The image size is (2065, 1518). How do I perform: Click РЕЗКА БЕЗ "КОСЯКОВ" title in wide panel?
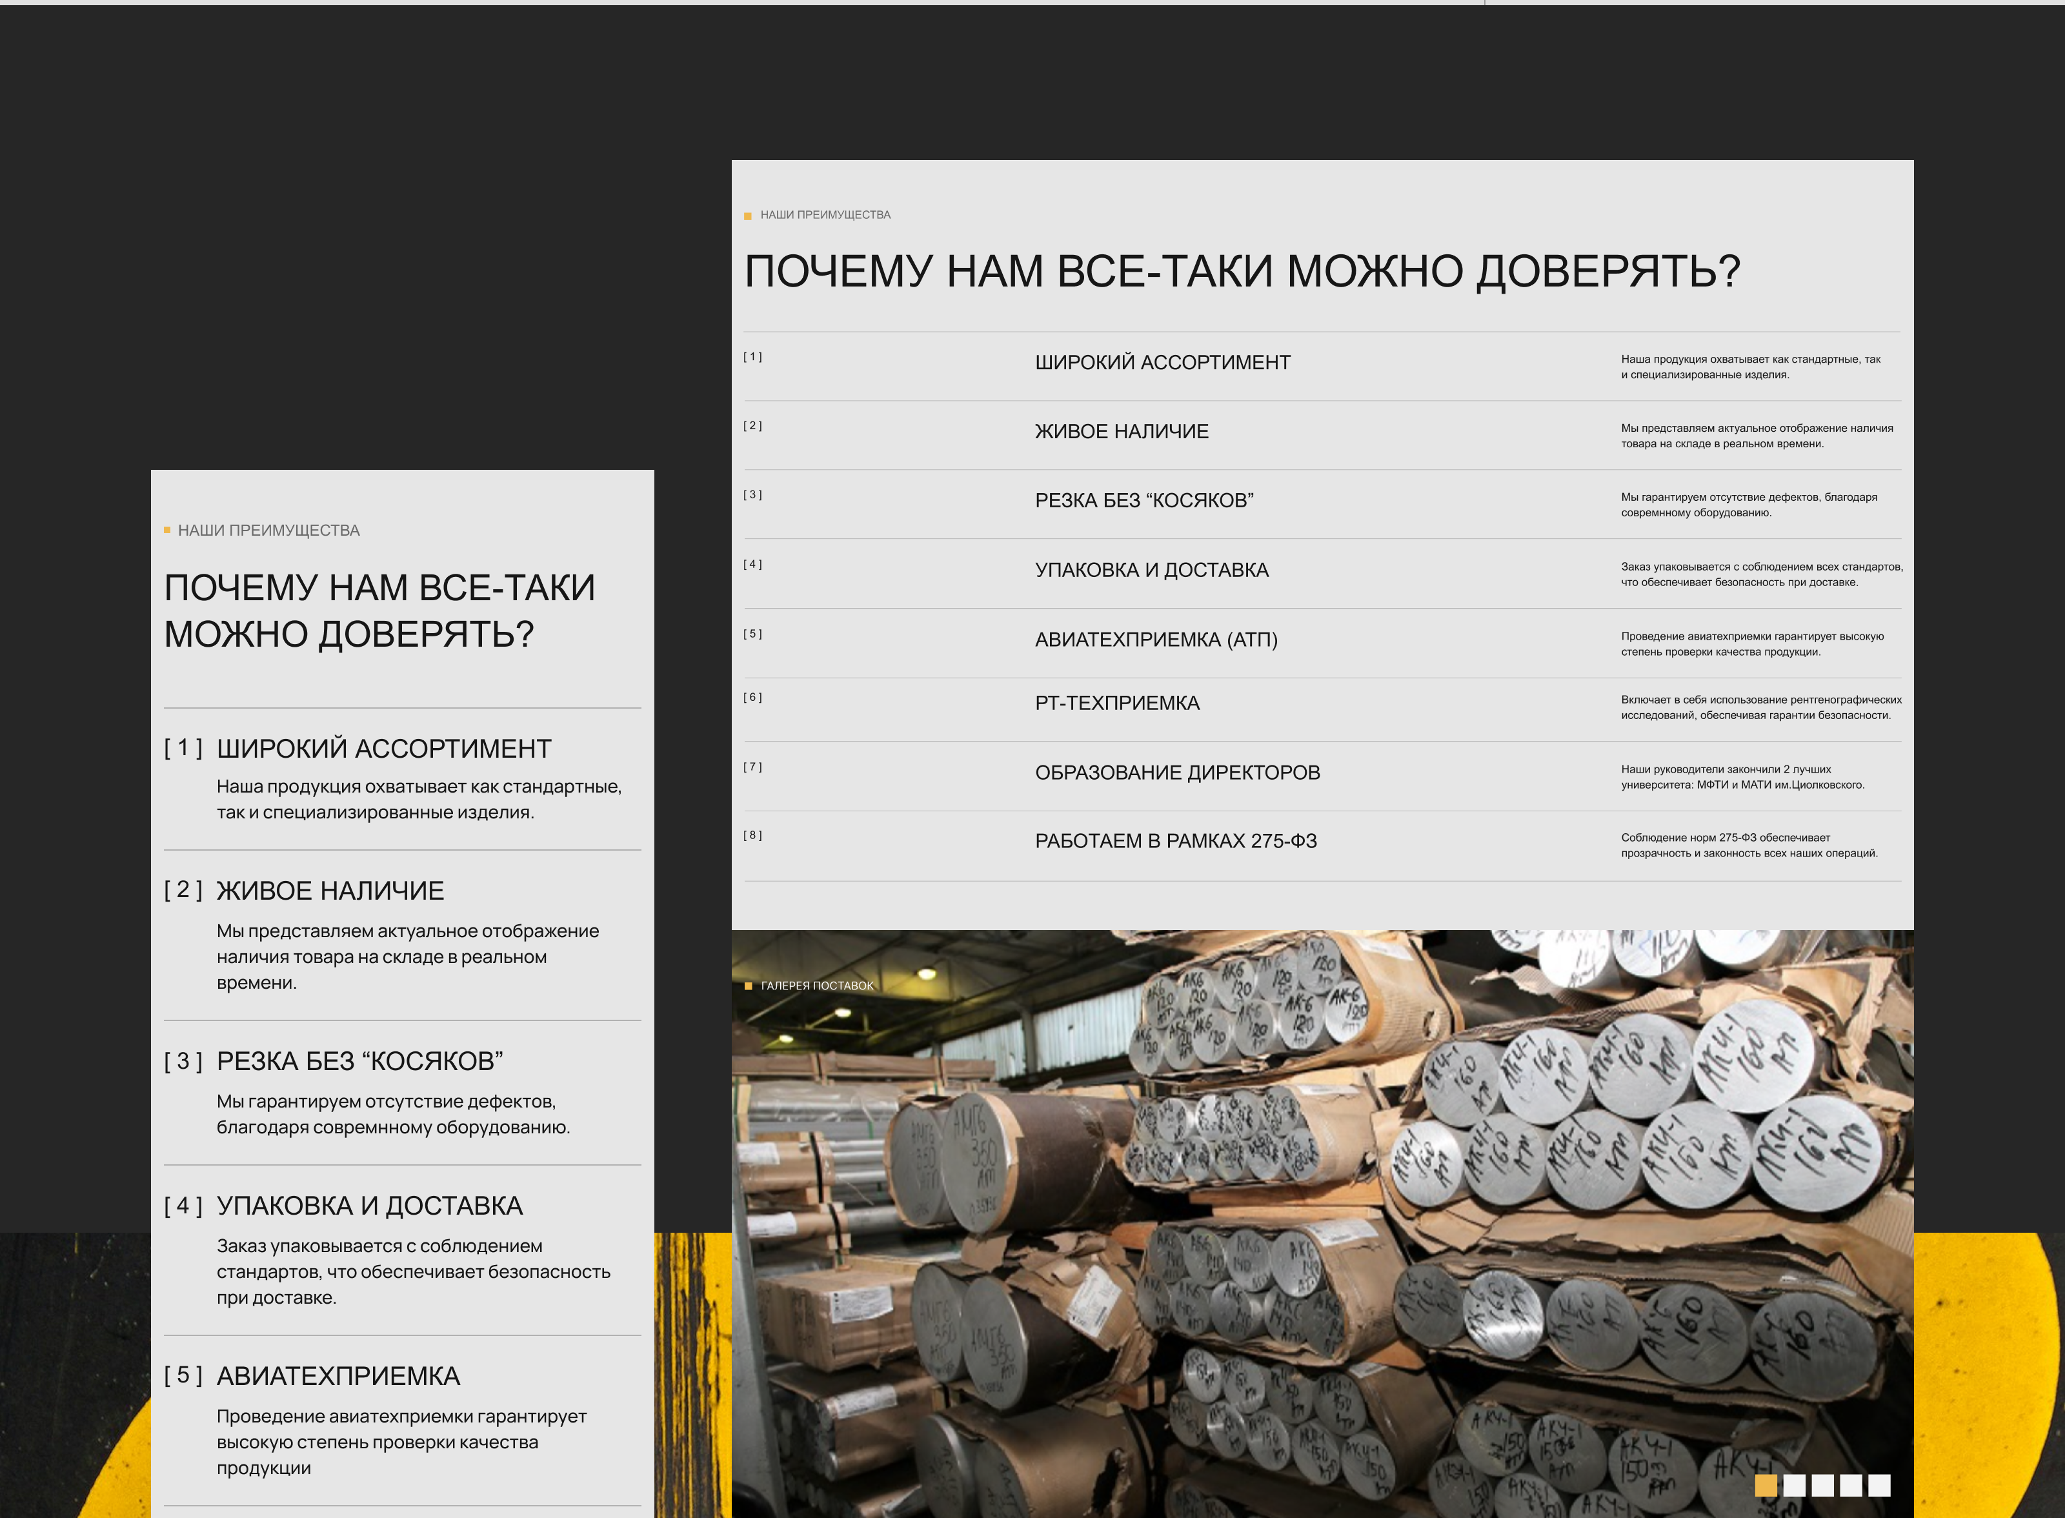[x=1143, y=501]
